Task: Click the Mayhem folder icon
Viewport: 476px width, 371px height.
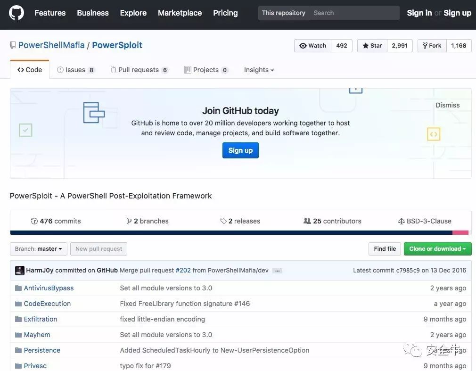Action: [18, 335]
